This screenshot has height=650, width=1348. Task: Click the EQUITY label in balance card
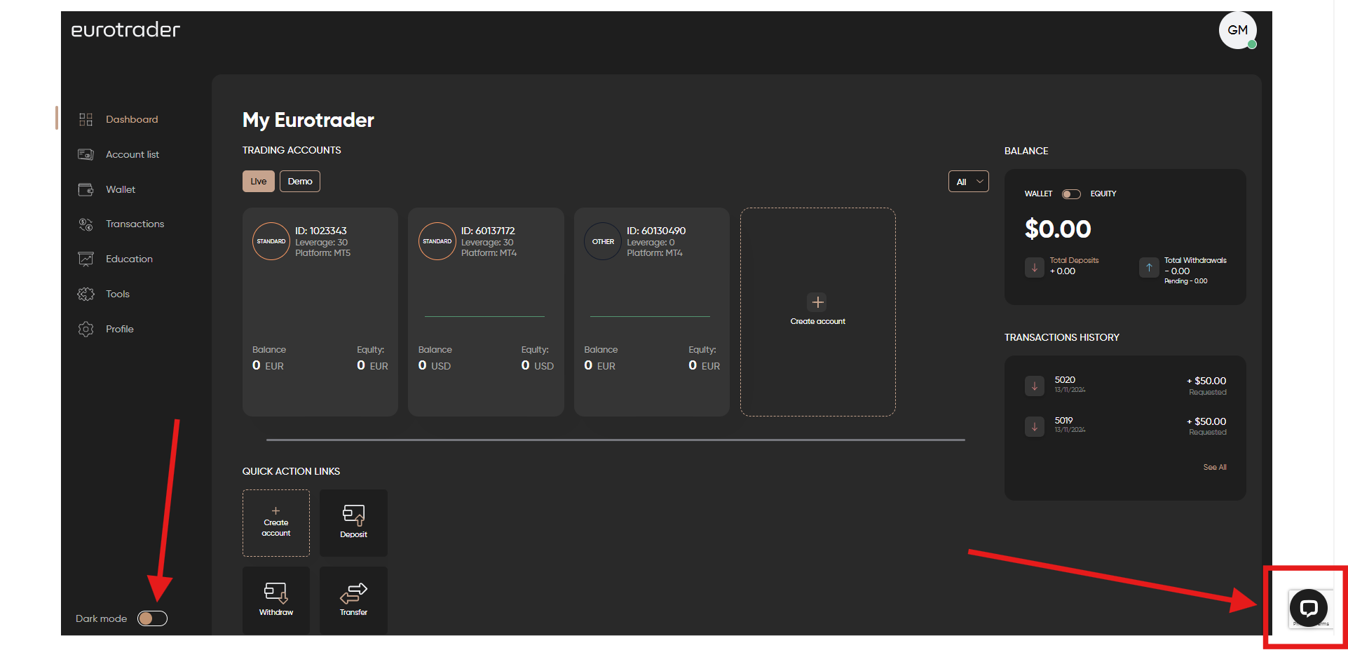pyautogui.click(x=1103, y=194)
